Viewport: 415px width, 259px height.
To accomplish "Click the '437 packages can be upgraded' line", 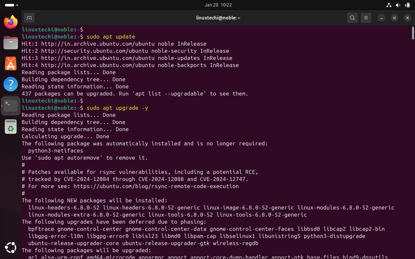I will [x=135, y=94].
